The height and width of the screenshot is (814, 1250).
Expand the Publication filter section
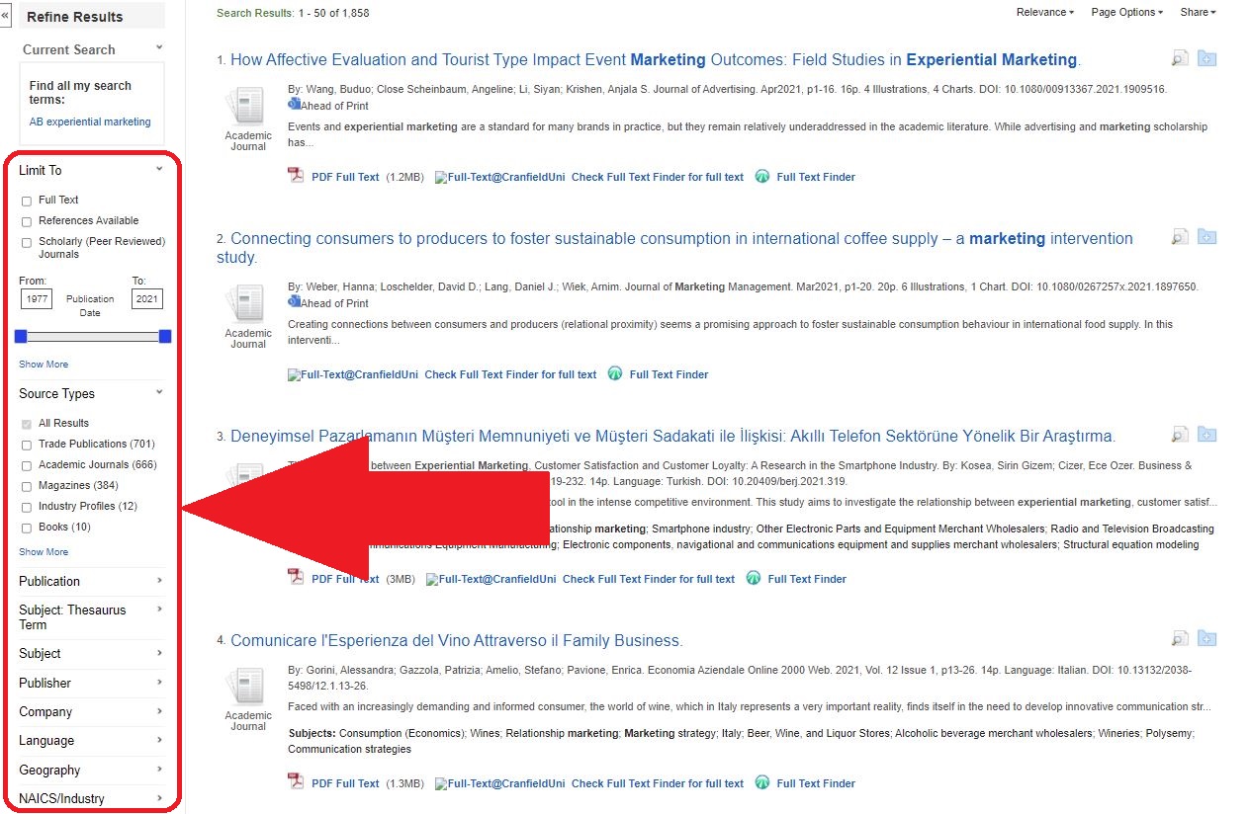click(x=90, y=581)
